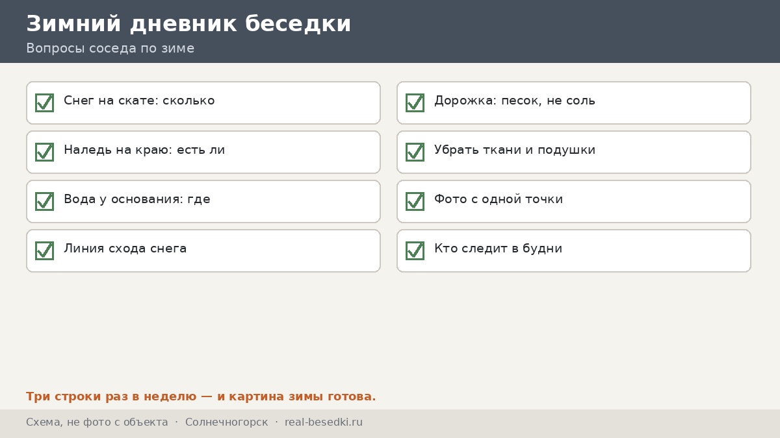Click footer text Схема, не фото с объекта
This screenshot has height=438, width=780.
tap(97, 422)
